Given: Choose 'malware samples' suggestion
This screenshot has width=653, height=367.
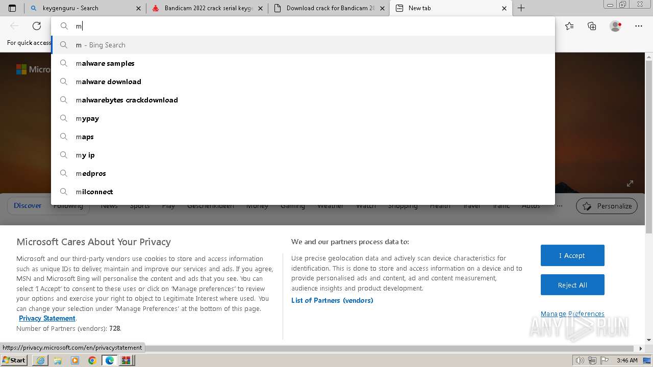Looking at the screenshot, I should [303, 63].
